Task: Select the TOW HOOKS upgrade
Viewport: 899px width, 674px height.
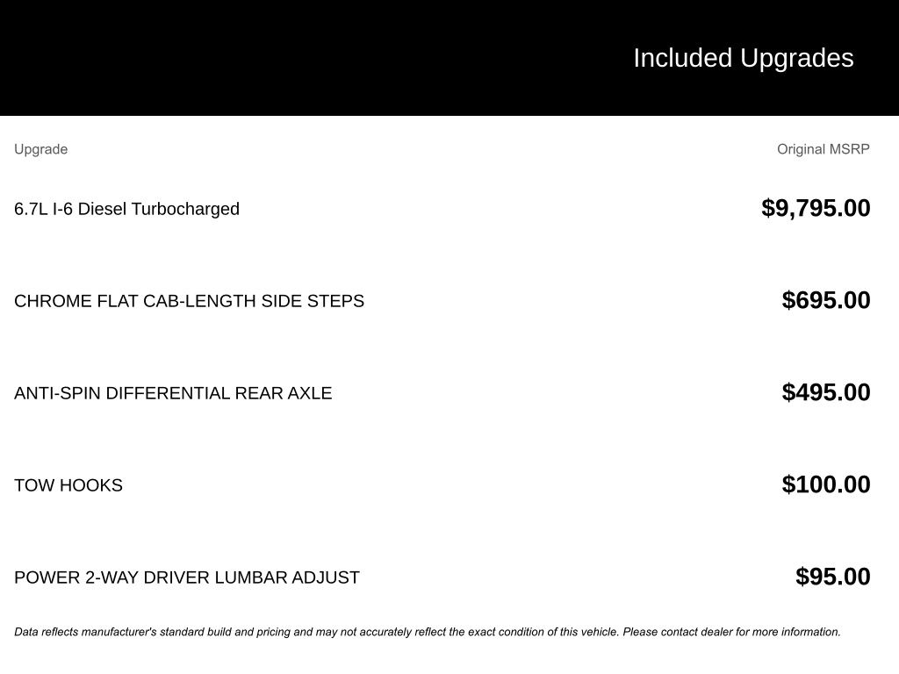Action: [x=68, y=485]
